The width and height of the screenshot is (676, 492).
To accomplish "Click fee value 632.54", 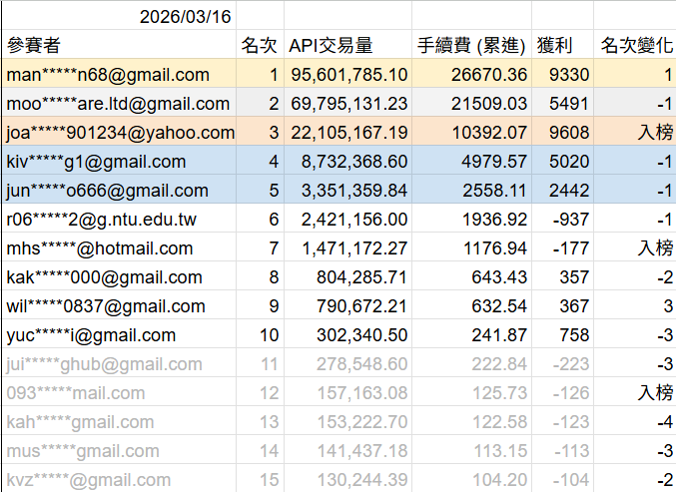I will click(499, 306).
